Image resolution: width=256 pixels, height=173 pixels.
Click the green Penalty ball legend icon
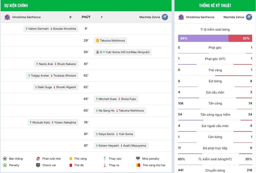[5, 165]
